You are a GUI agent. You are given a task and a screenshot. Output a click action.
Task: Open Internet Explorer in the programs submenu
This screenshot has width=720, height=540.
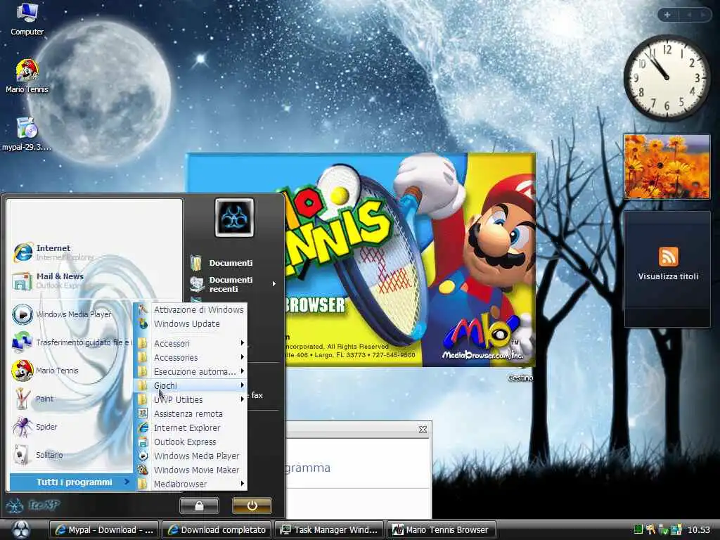coord(191,428)
